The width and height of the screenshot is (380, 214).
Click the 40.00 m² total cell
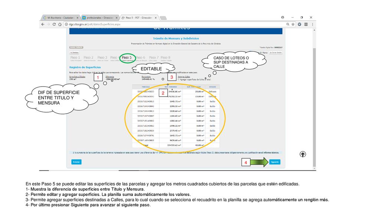point(194,145)
